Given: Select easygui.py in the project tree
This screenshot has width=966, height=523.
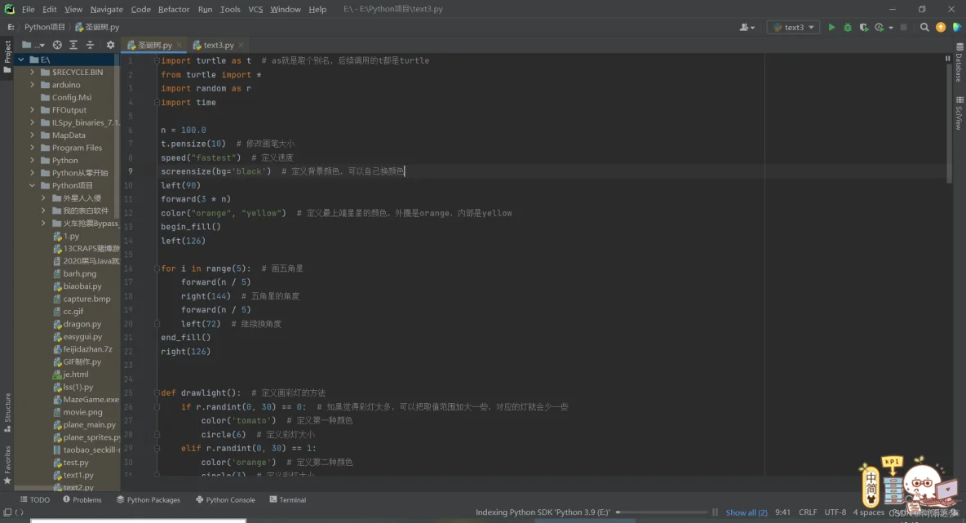Looking at the screenshot, I should tap(82, 336).
